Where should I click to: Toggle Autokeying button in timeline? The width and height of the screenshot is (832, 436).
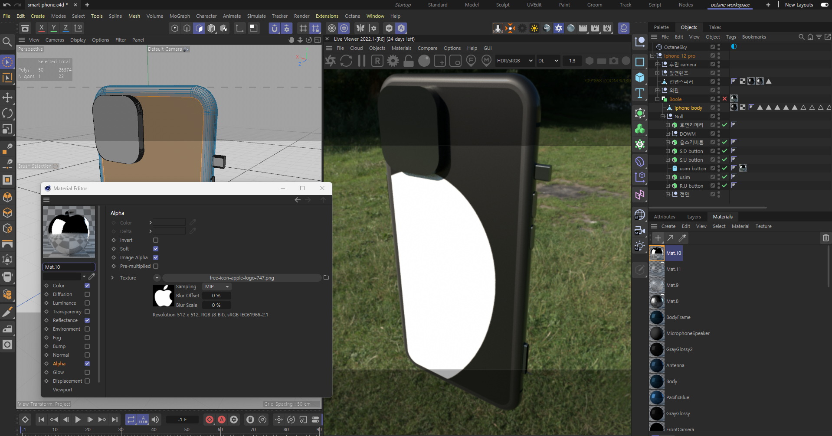(222, 420)
